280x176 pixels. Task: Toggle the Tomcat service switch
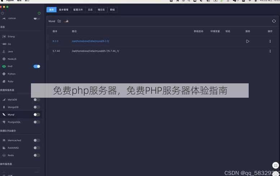(x=37, y=18)
